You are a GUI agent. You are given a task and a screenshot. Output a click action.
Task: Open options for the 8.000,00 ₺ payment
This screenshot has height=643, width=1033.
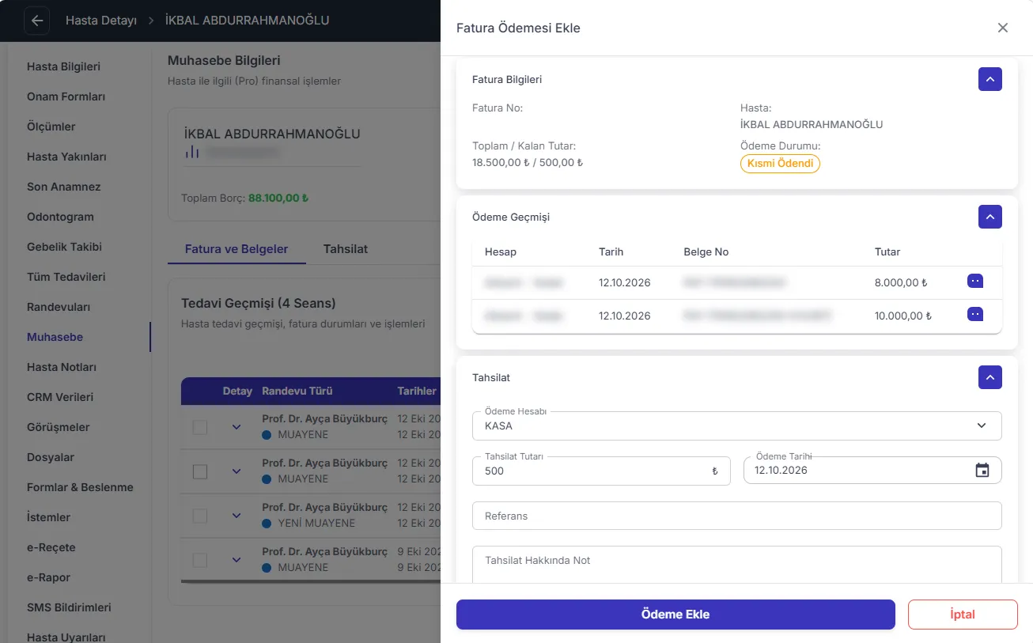(975, 281)
